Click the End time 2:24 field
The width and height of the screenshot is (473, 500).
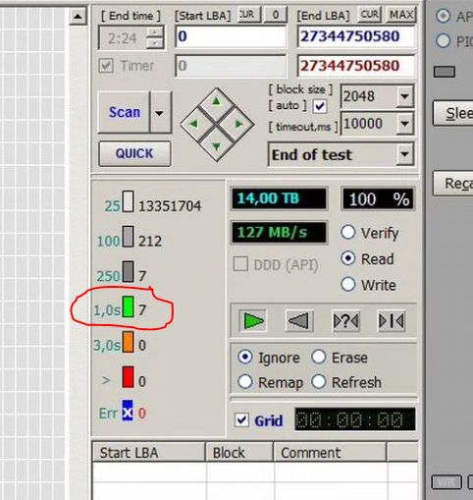[123, 38]
